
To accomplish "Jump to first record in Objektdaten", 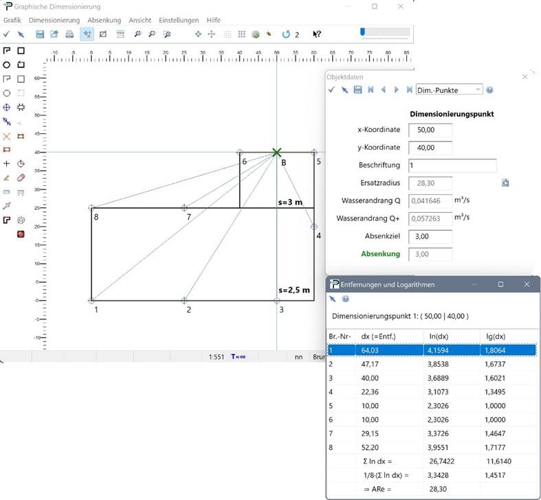I will (x=371, y=89).
